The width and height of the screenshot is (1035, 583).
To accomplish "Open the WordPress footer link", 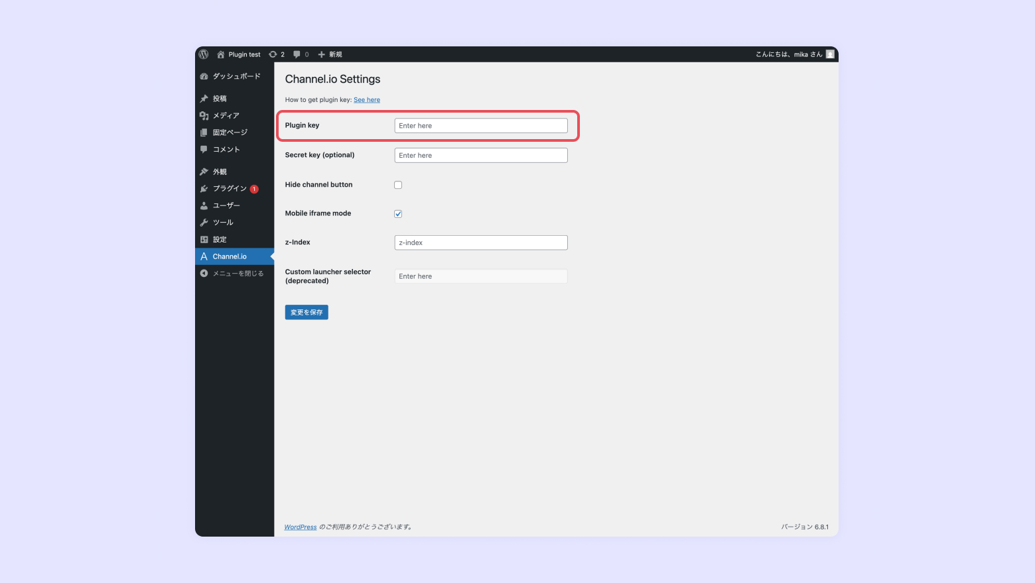I will (301, 527).
